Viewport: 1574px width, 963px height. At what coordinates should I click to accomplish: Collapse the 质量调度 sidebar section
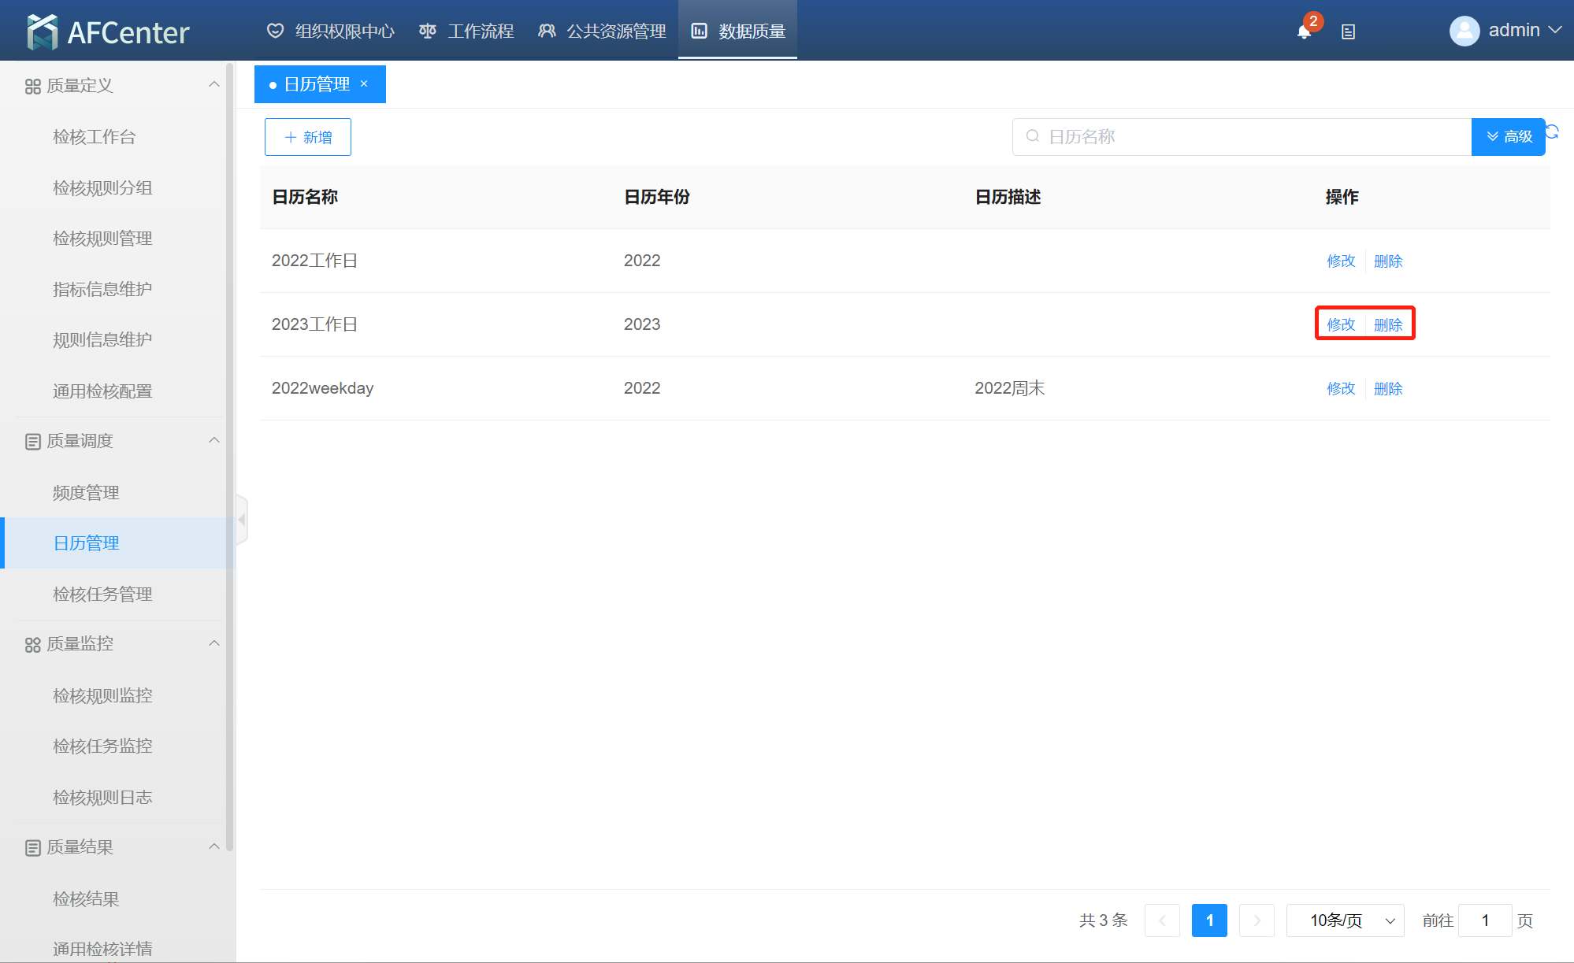click(x=213, y=440)
